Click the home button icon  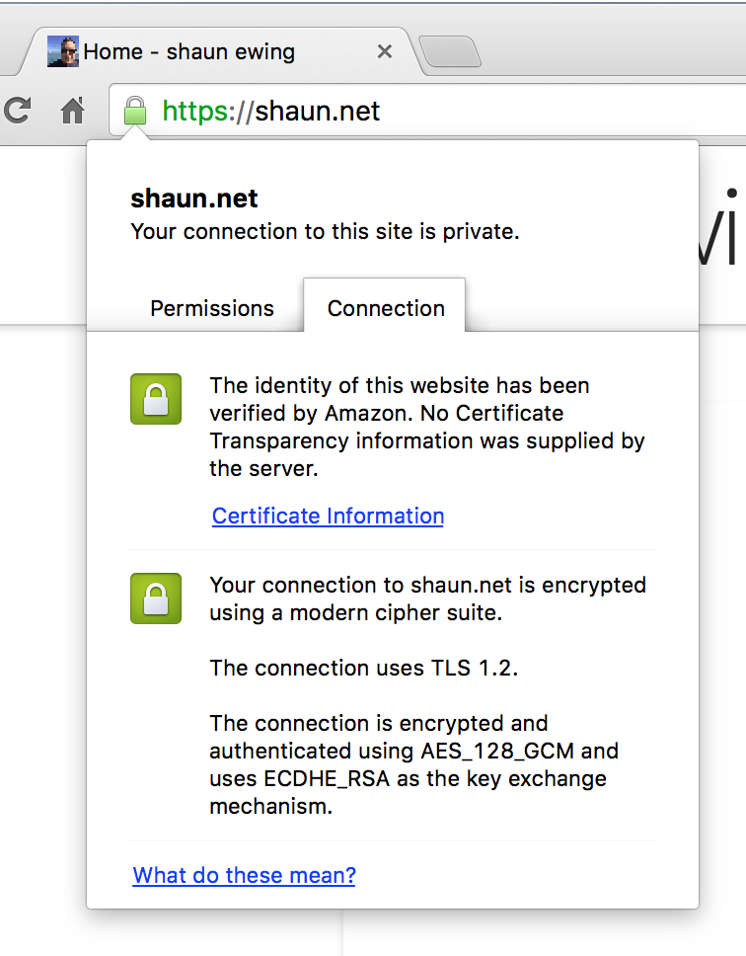(x=73, y=111)
